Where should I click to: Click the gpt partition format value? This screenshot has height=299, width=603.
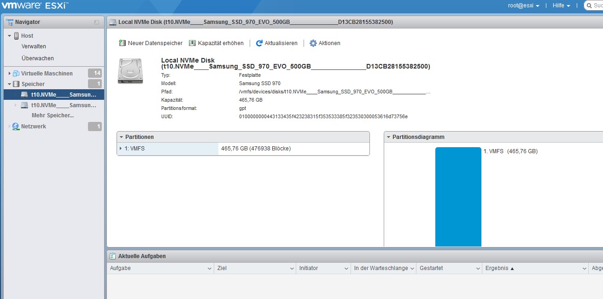243,108
